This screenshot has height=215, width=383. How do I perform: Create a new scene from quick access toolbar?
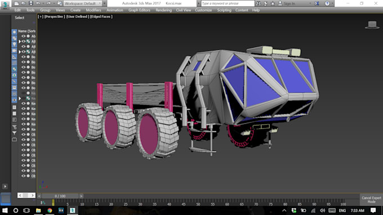coord(16,3)
